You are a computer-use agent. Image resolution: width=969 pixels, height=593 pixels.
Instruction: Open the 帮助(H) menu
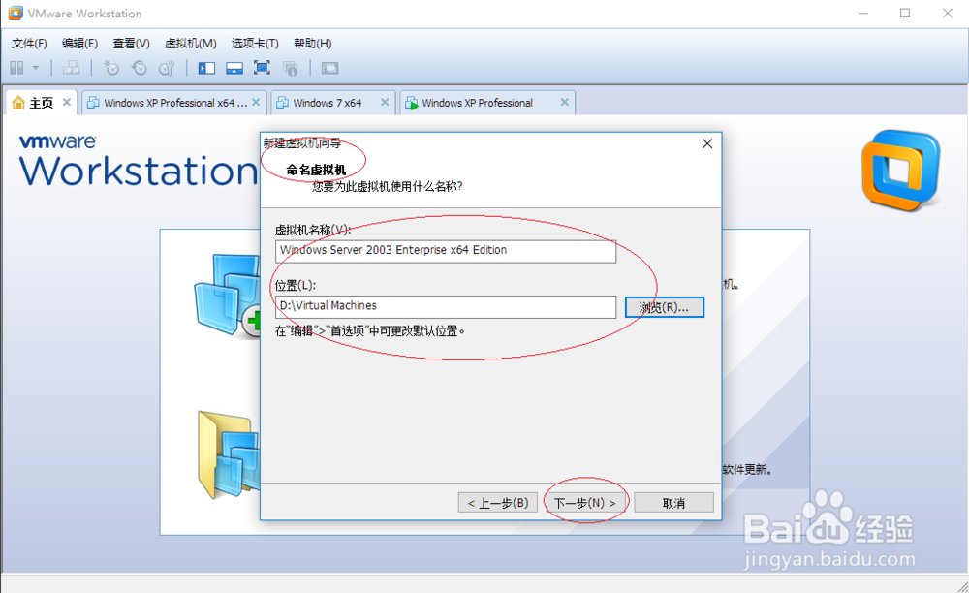pos(313,44)
